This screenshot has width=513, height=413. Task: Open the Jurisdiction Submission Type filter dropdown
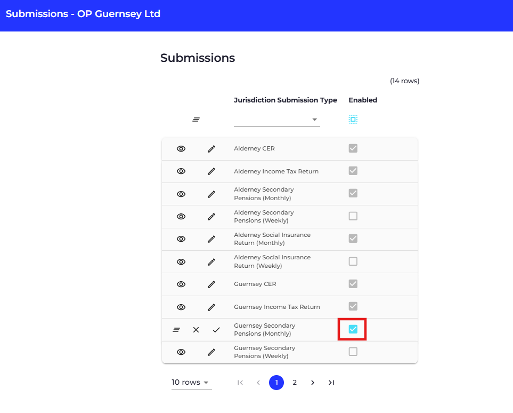tap(277, 120)
